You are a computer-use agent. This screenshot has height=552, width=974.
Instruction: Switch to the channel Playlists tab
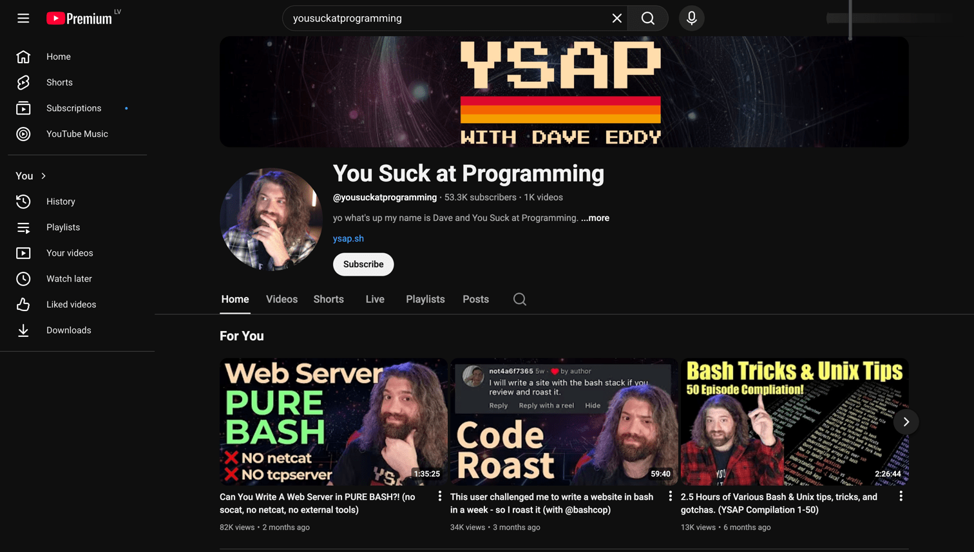coord(425,300)
